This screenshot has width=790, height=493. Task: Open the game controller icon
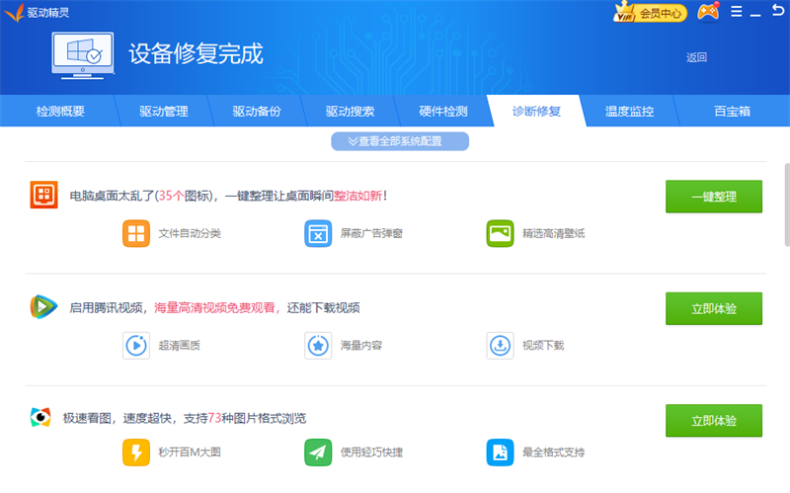[708, 12]
